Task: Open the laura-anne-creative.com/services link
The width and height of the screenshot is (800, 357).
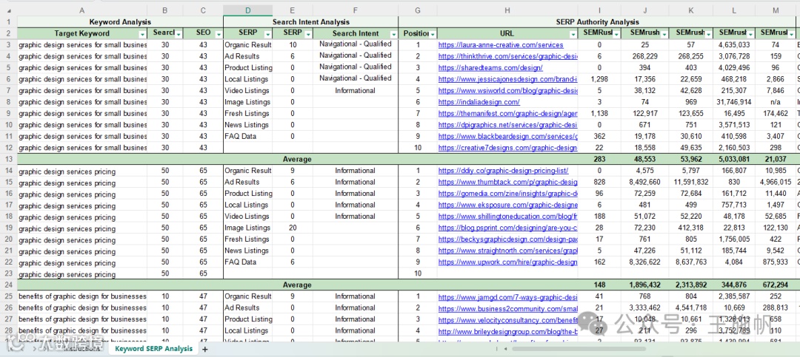Action: click(x=501, y=45)
